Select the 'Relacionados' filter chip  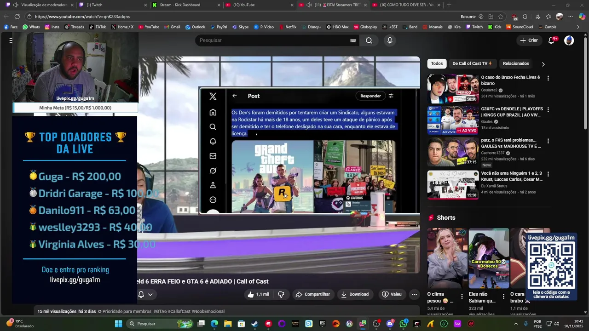pos(516,63)
